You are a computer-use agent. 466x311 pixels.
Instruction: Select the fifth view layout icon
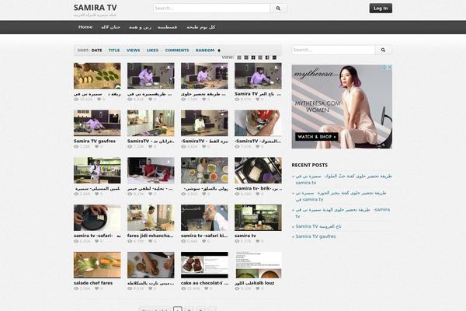point(267,58)
